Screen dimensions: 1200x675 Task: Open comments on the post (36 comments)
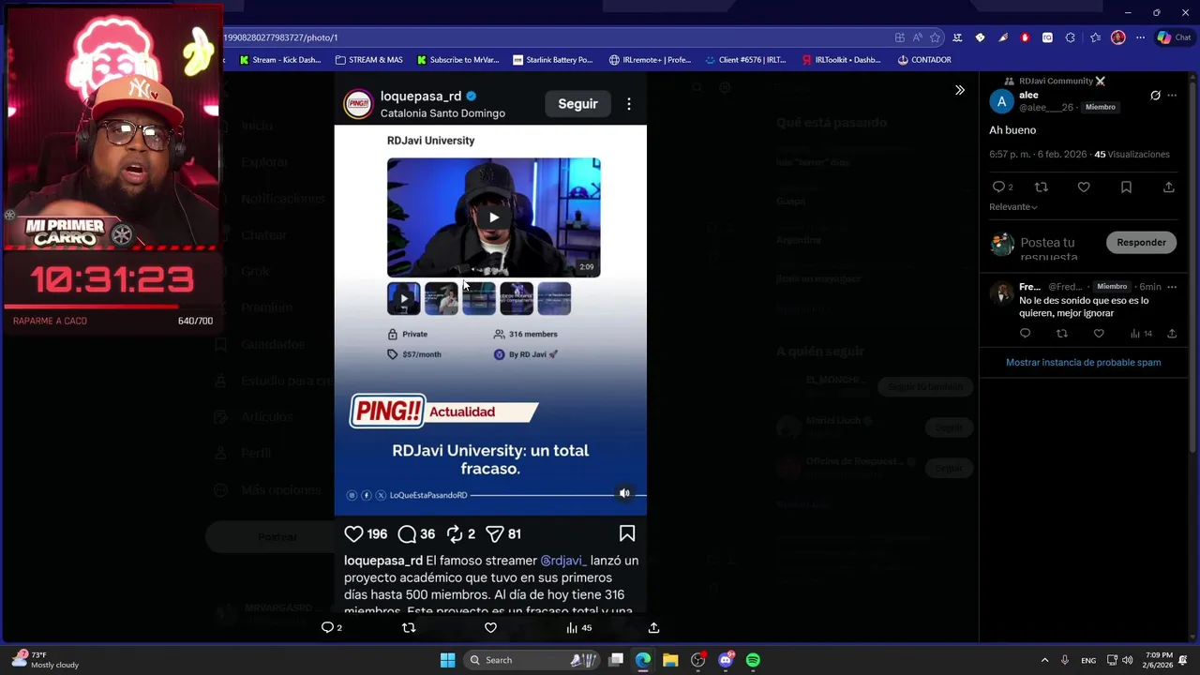[407, 533]
